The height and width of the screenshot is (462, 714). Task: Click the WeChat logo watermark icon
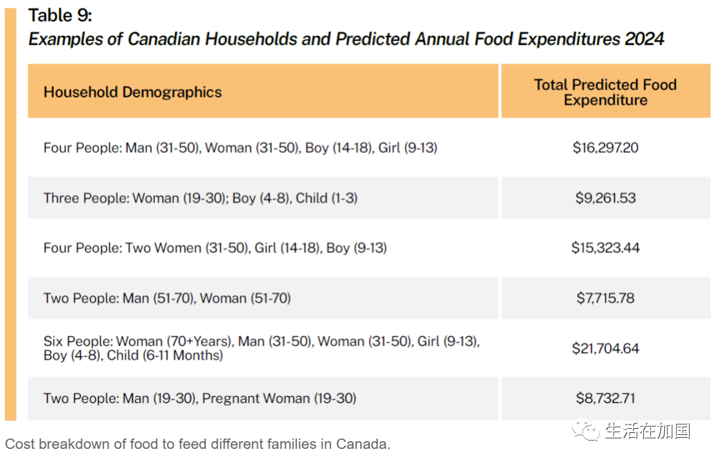pos(586,430)
